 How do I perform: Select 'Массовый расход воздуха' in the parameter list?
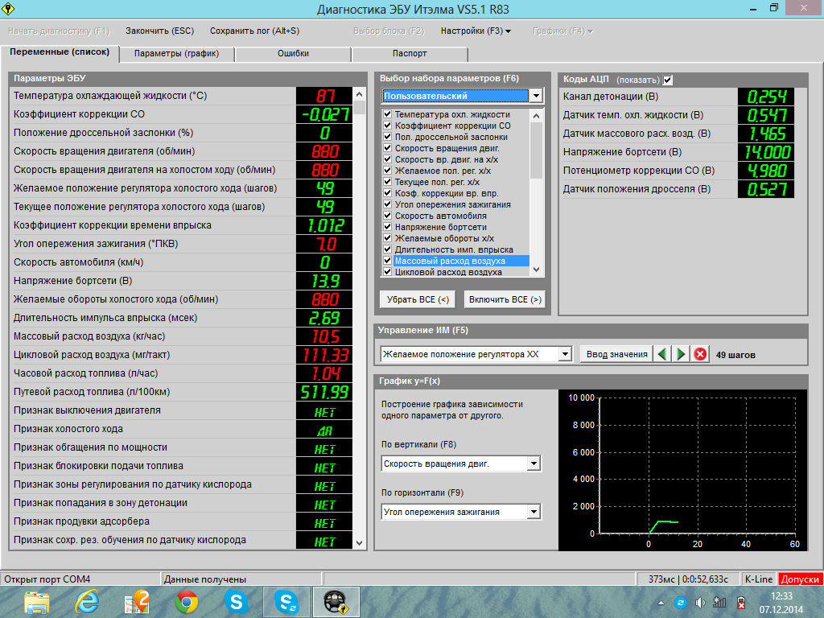pos(450,262)
